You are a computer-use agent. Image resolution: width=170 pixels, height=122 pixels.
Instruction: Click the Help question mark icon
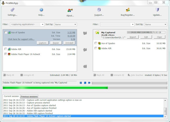click(x=41, y=10)
